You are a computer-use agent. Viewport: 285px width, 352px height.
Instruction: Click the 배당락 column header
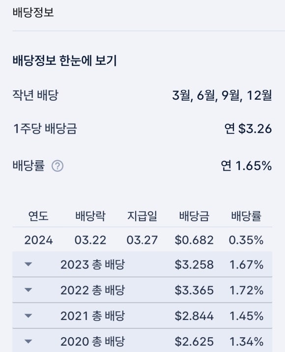pos(90,216)
